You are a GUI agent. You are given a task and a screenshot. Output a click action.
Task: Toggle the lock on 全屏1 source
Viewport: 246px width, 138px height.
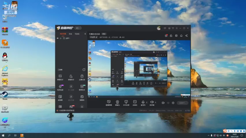pos(61,38)
